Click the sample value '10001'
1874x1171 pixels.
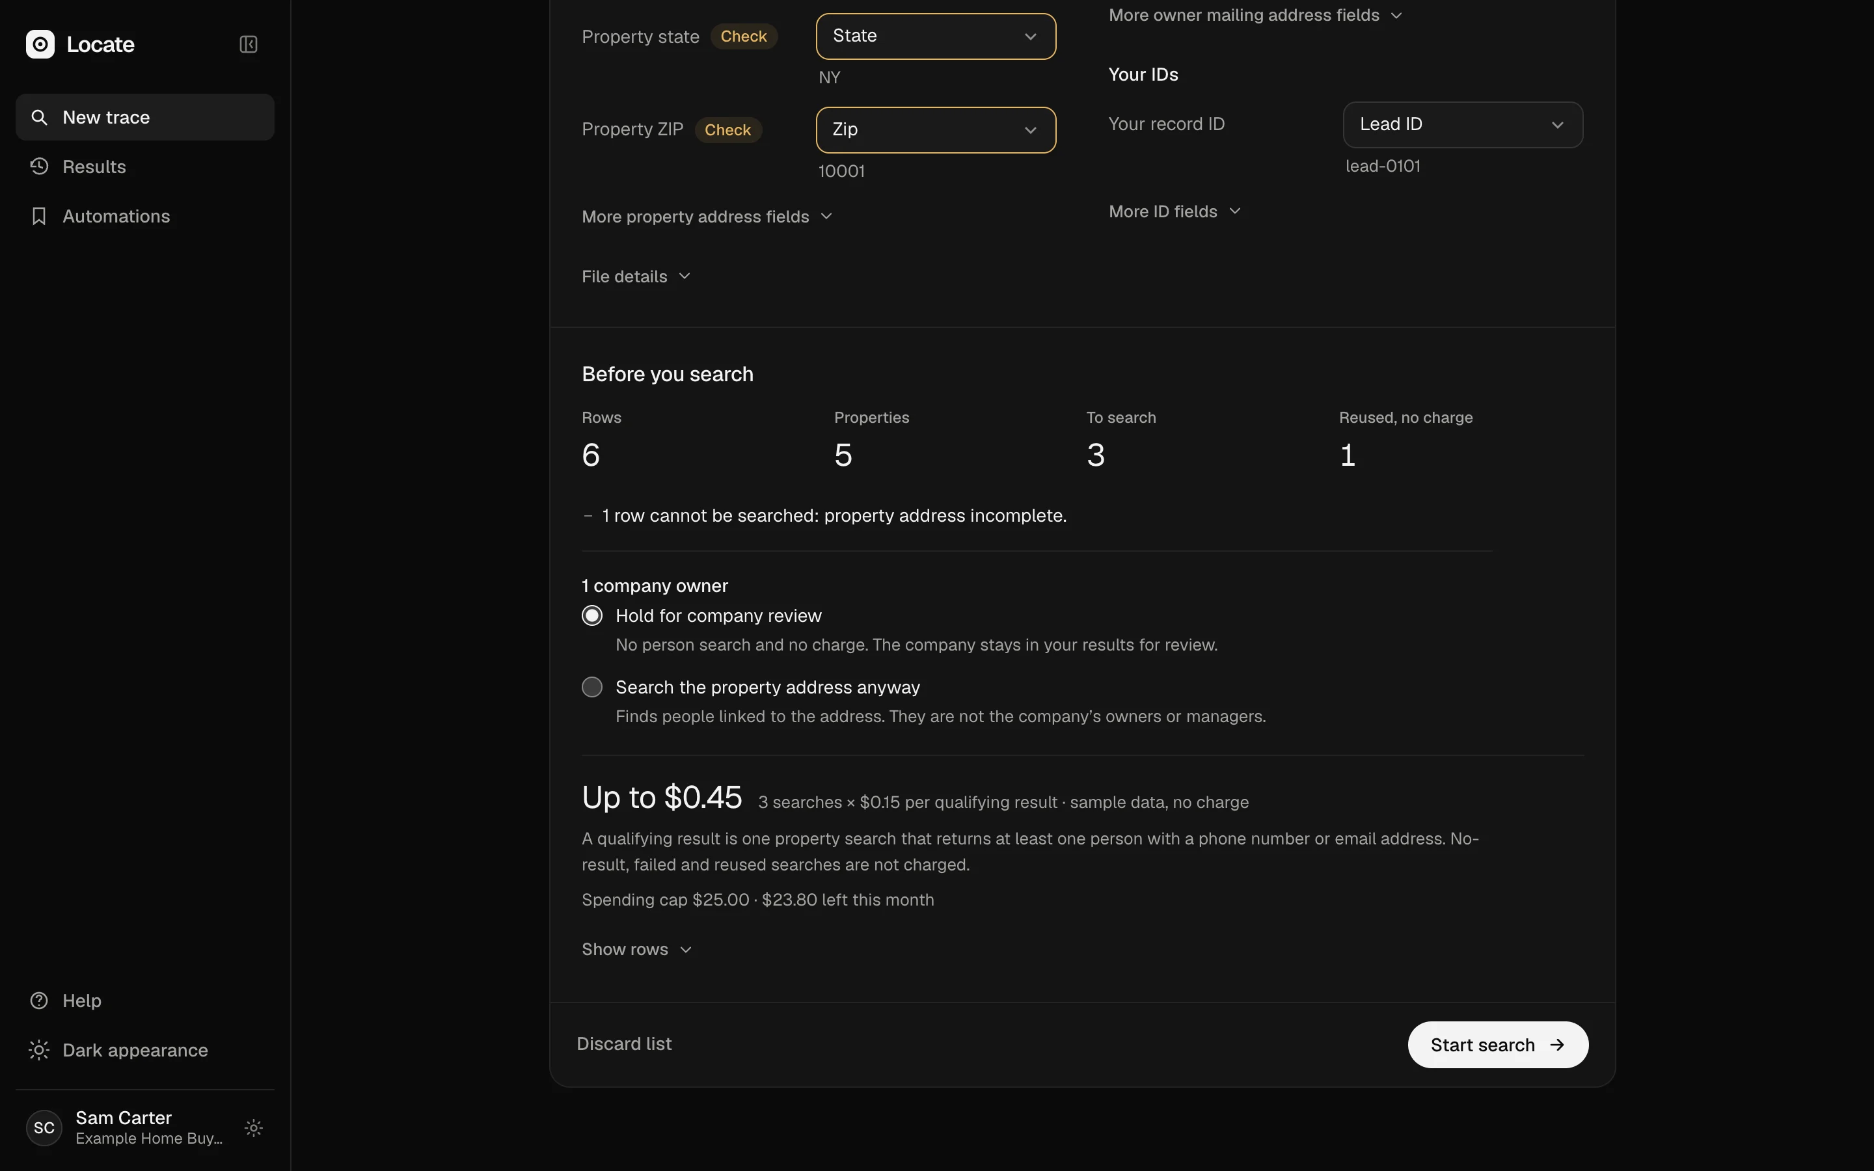841,171
